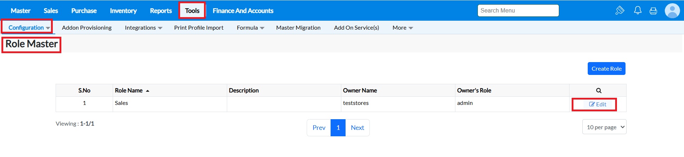The image size is (684, 157).
Task: Click the printer icon in header
Action: point(653,11)
